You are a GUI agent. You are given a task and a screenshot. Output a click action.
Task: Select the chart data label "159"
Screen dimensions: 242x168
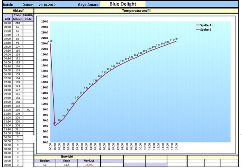pos(109,69)
